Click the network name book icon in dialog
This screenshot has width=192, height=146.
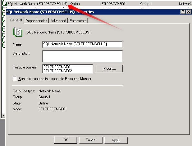(x=18, y=32)
